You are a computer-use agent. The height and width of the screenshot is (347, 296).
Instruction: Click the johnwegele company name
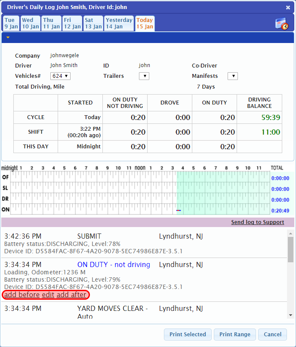(x=65, y=55)
